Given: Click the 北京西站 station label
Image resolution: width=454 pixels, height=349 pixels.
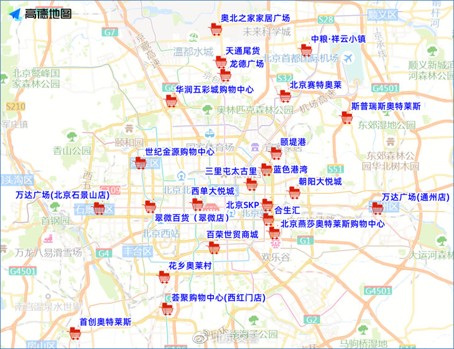Looking at the screenshot, I should coord(161,233).
